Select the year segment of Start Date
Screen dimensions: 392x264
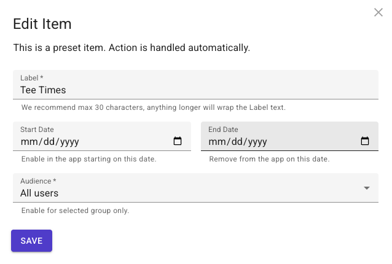point(69,142)
